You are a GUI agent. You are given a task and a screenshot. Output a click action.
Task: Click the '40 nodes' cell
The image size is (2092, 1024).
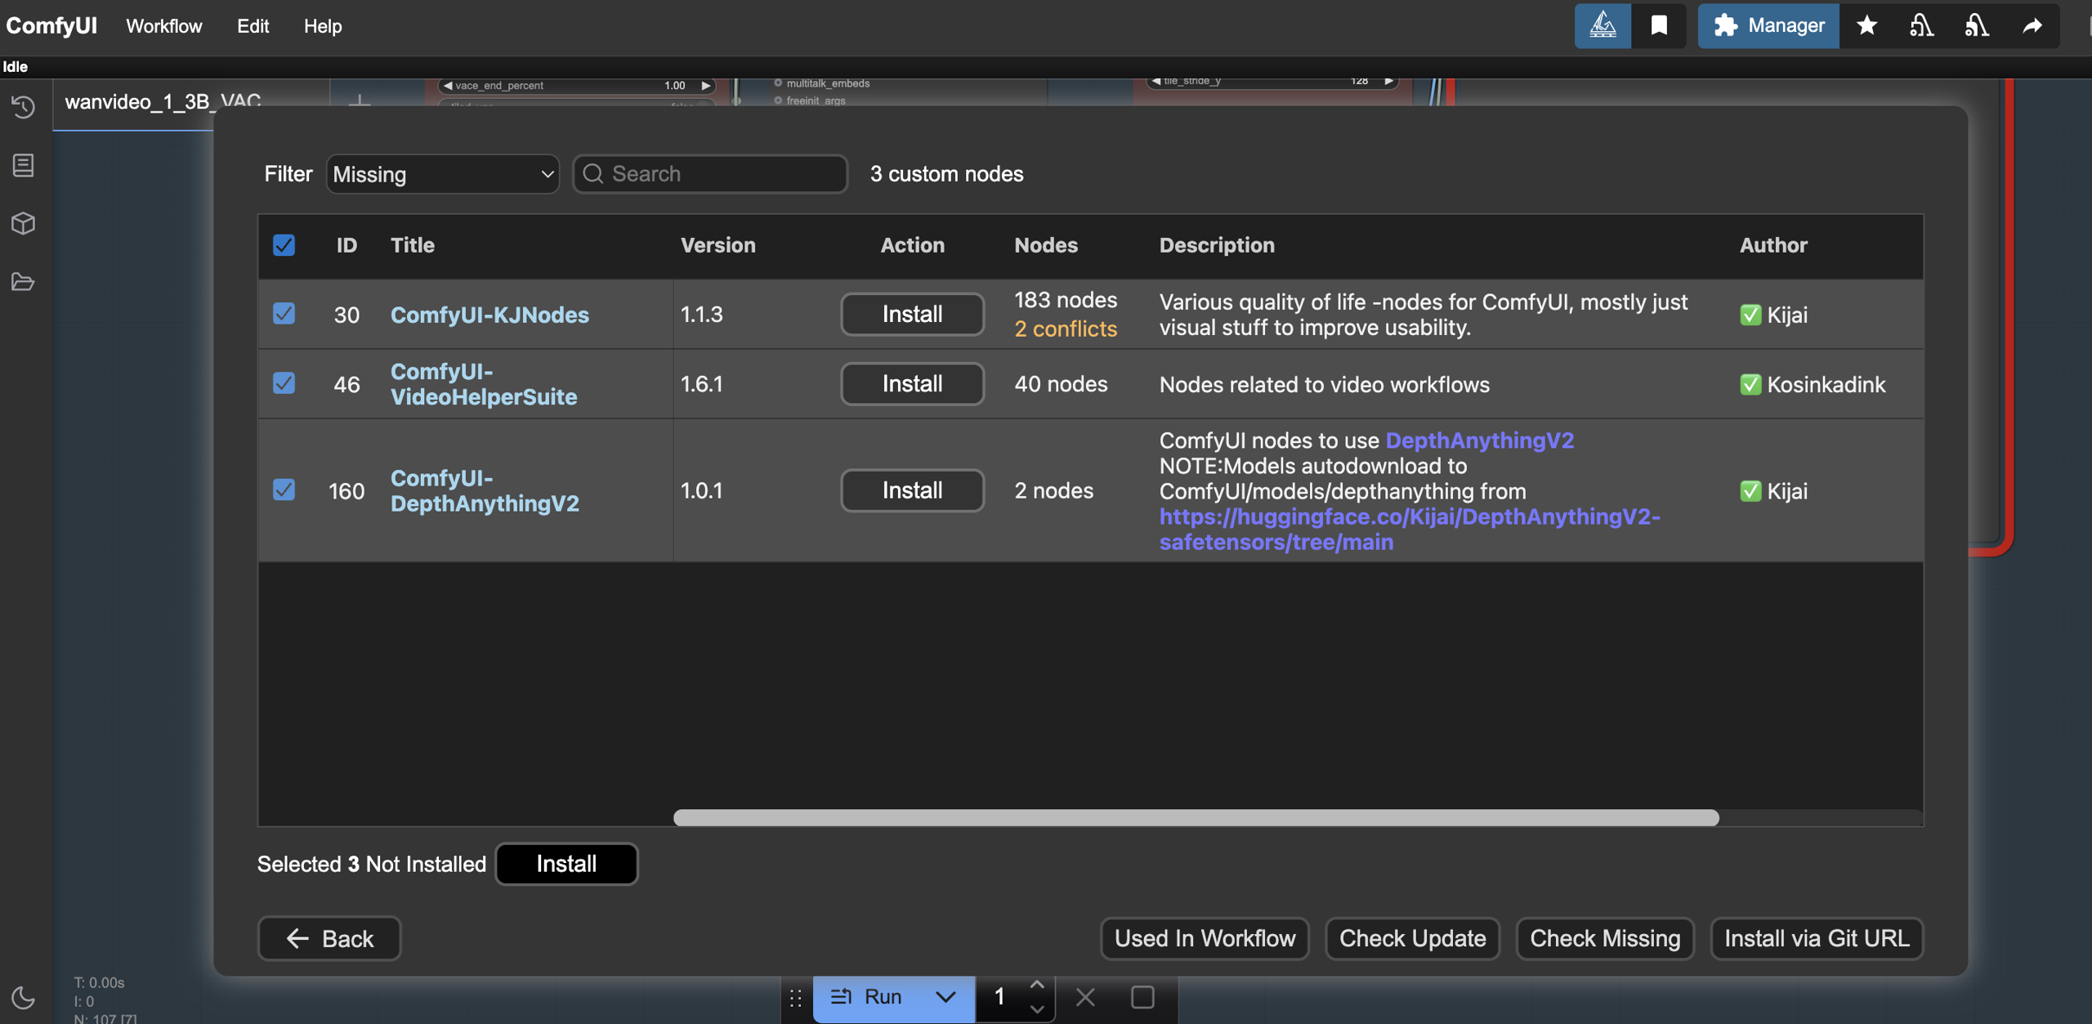click(1061, 384)
